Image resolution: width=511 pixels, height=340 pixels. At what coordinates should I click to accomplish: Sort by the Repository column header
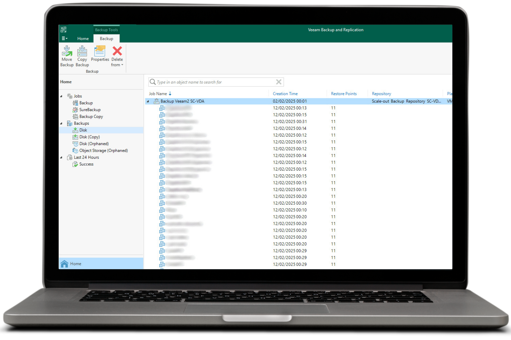(381, 94)
